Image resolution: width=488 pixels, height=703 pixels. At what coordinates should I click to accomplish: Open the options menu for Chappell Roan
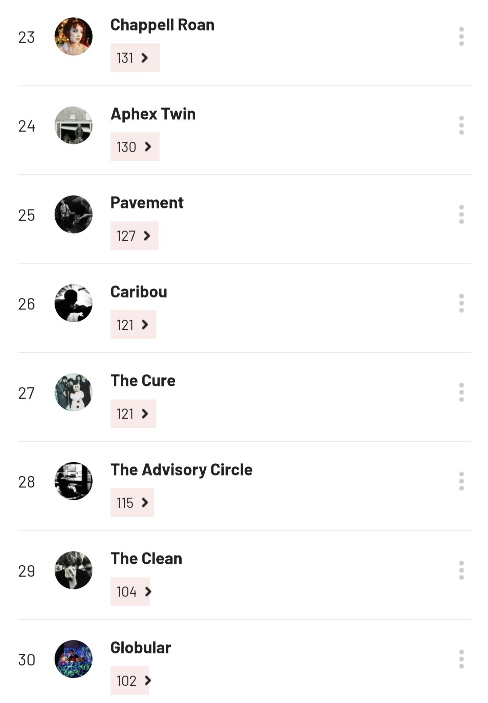coord(461,37)
